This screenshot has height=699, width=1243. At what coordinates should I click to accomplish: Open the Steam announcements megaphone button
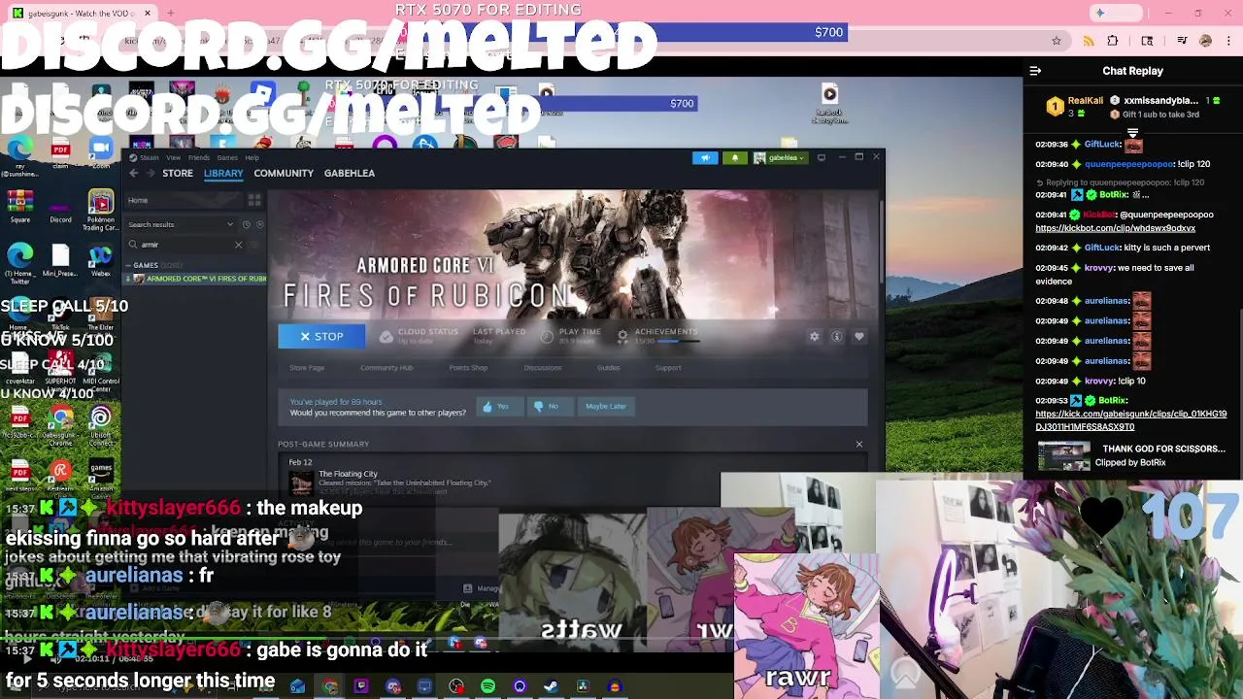705,157
